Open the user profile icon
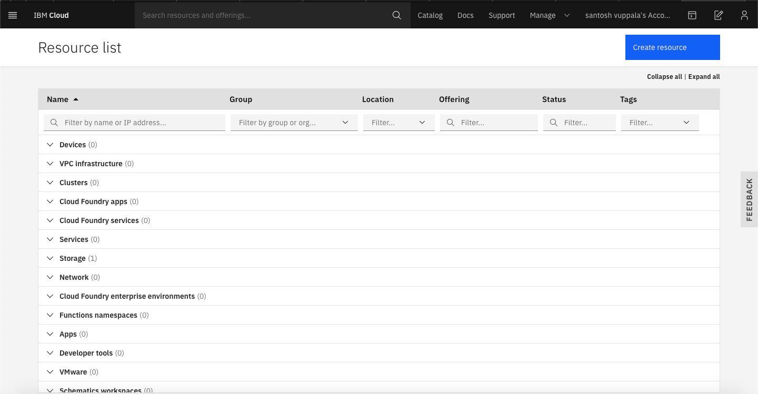 (744, 15)
